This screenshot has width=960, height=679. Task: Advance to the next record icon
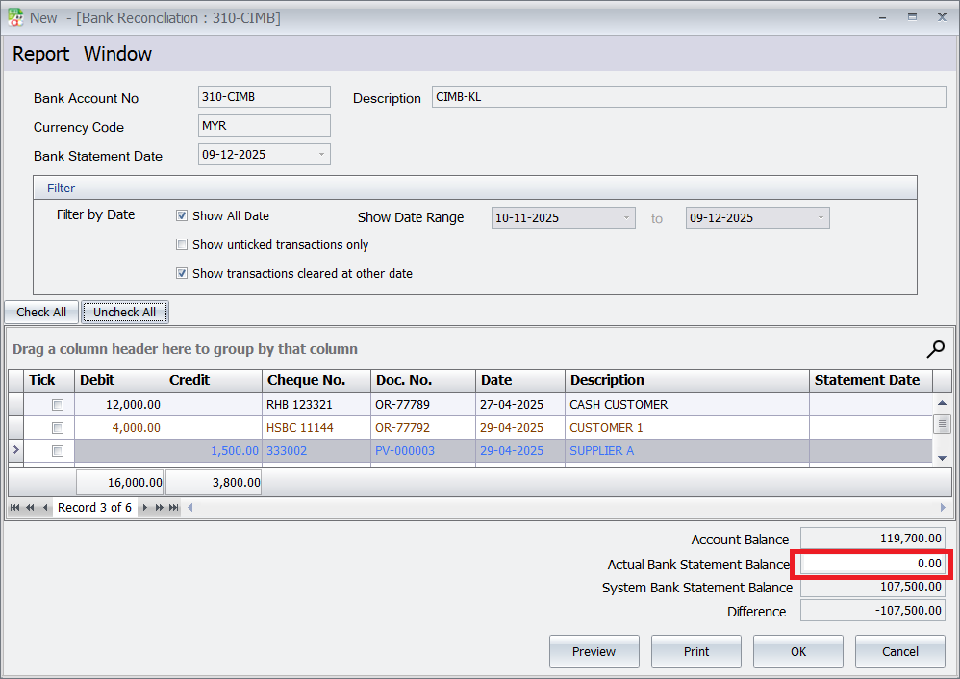click(x=145, y=507)
